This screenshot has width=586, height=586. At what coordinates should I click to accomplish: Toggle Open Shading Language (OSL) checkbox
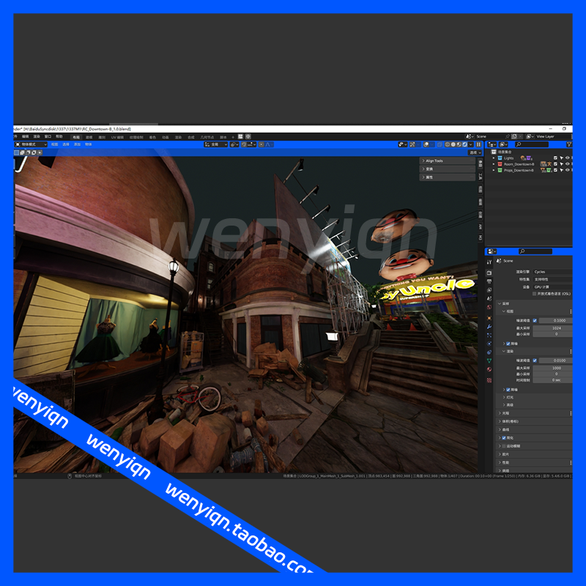535,294
